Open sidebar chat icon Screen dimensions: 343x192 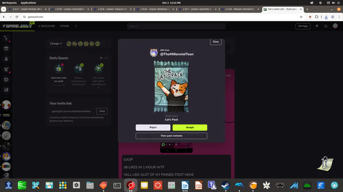click(x=6, y=79)
